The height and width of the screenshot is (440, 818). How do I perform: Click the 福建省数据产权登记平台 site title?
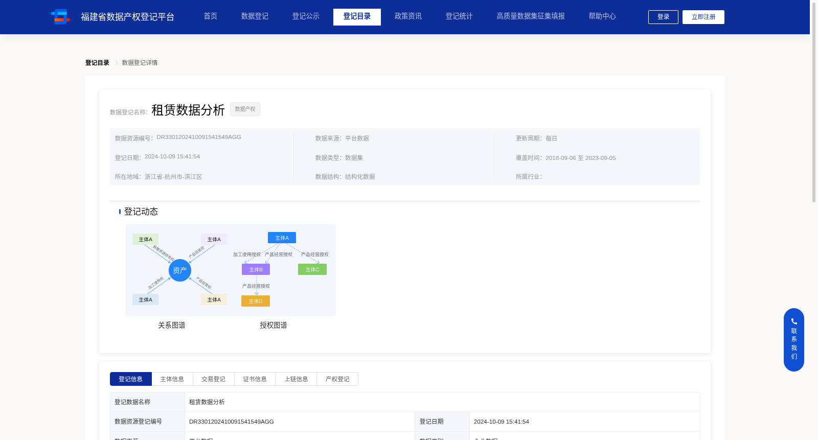pyautogui.click(x=127, y=17)
